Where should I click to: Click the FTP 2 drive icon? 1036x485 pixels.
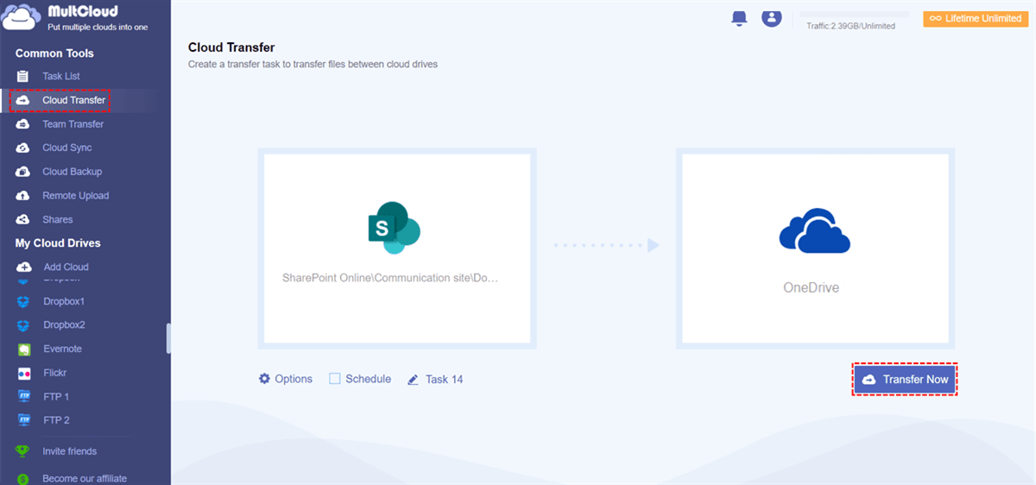pos(24,420)
